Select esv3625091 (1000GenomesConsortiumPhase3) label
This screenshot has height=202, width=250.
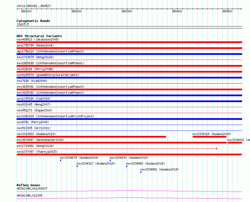point(51,87)
